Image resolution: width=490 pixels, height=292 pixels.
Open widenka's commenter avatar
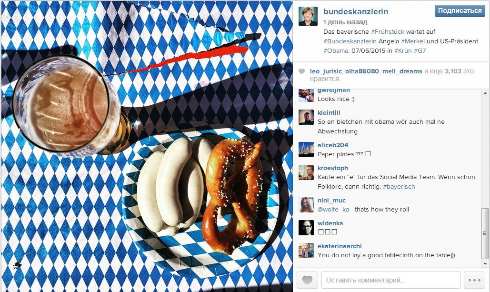[306, 228]
